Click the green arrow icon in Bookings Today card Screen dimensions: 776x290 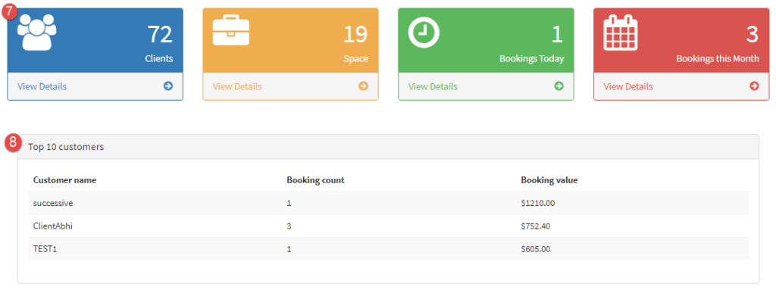(559, 86)
